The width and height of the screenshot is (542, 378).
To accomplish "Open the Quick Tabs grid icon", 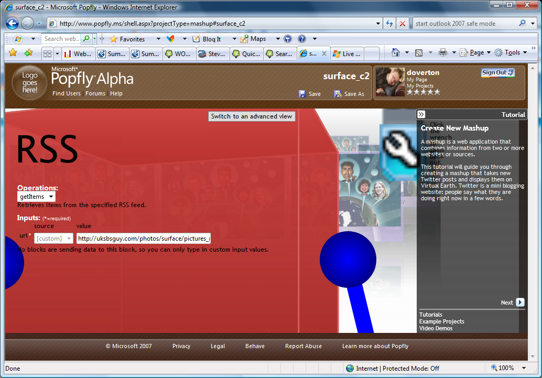I will (47, 53).
